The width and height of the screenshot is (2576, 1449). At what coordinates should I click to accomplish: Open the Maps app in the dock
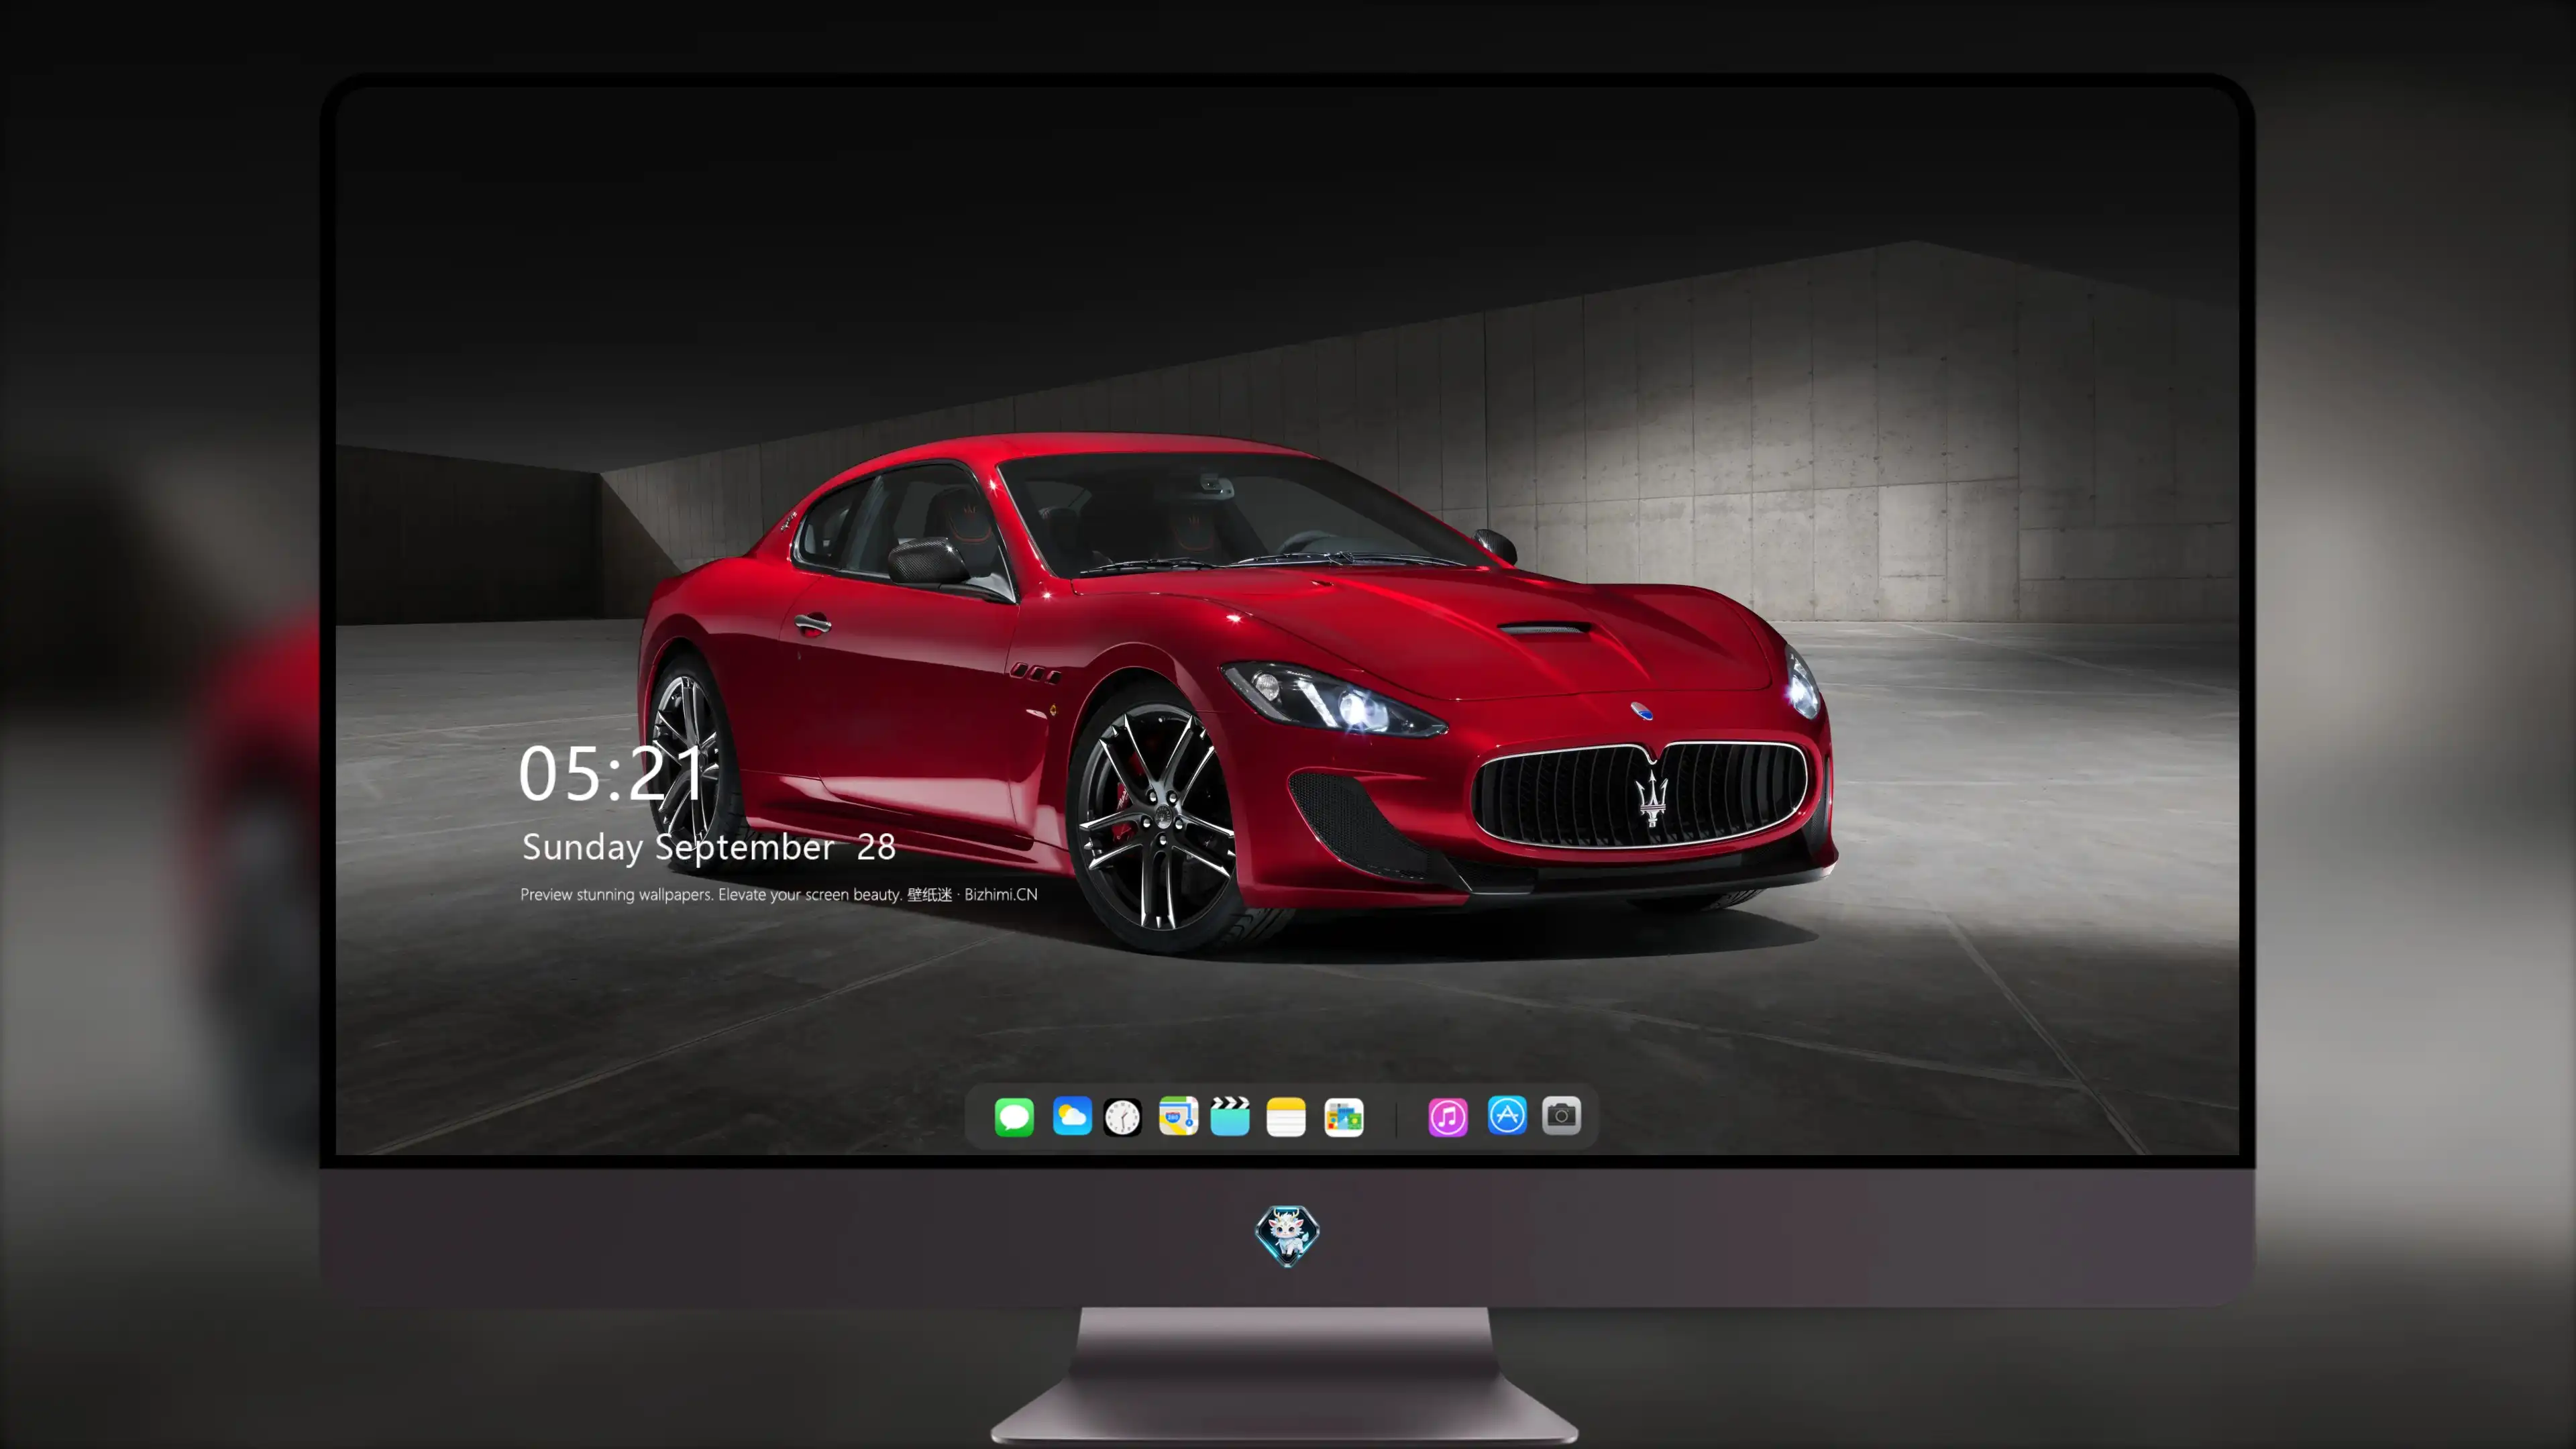[1178, 1116]
